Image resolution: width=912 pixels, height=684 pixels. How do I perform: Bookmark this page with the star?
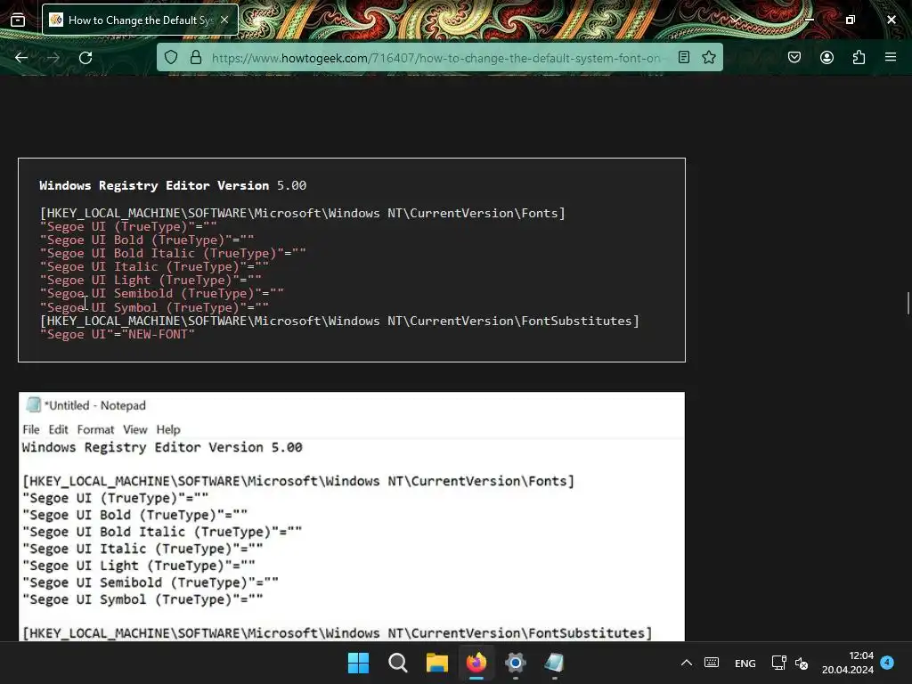[708, 57]
